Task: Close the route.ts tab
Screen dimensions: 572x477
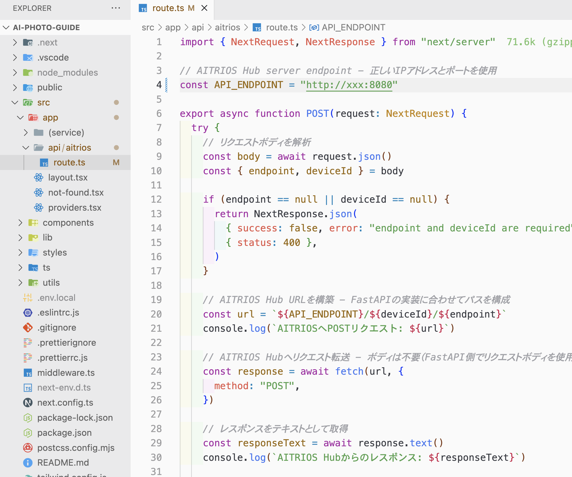Action: 204,8
